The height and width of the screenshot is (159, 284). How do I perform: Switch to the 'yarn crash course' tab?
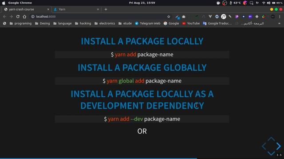pyautogui.click(x=27, y=9)
